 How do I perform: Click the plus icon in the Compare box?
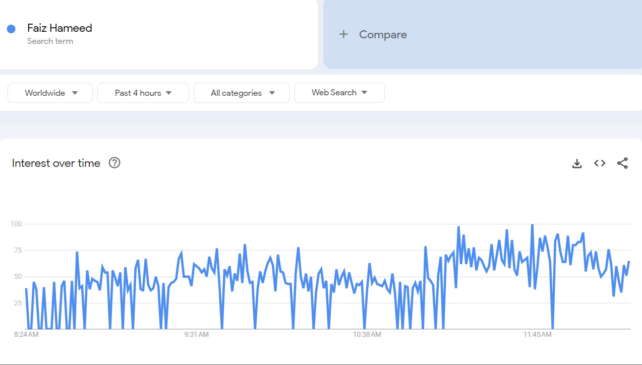point(343,34)
